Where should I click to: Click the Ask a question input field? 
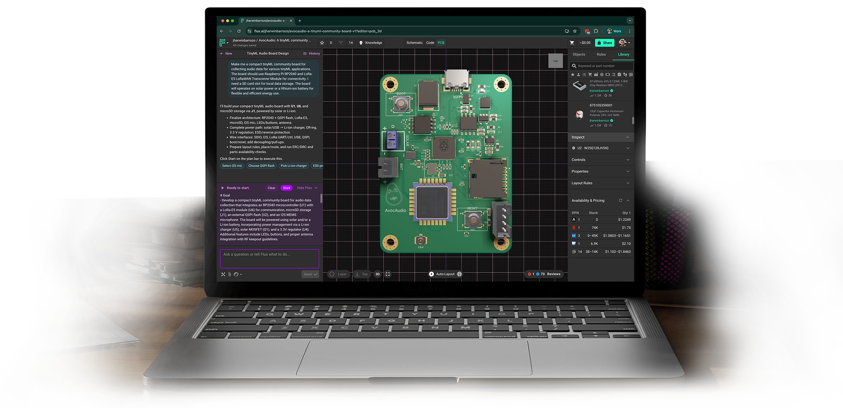point(269,259)
